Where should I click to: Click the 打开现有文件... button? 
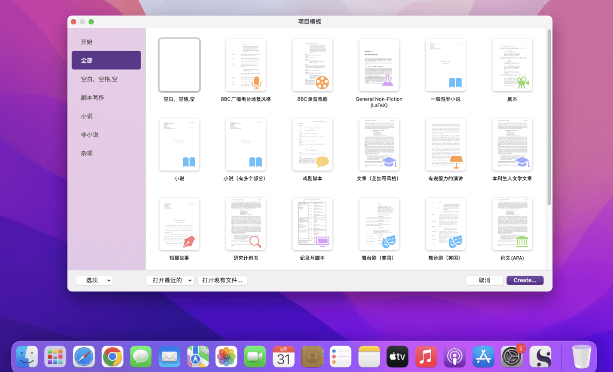(x=222, y=280)
